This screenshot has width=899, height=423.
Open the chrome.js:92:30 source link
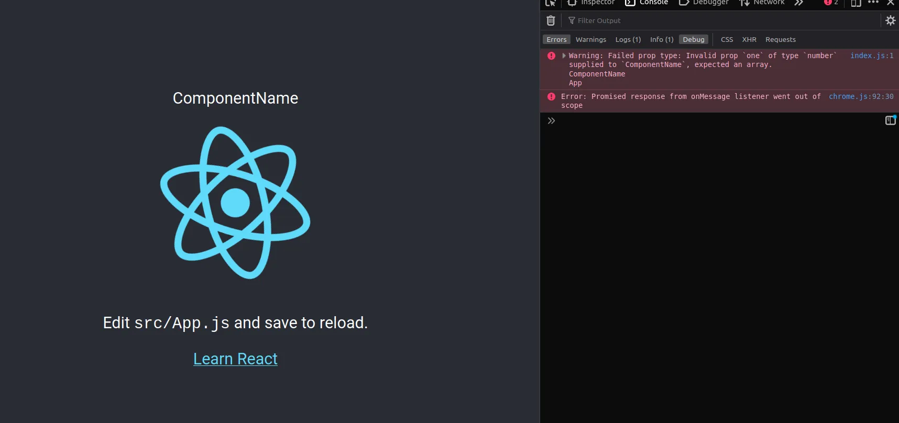pos(861,96)
